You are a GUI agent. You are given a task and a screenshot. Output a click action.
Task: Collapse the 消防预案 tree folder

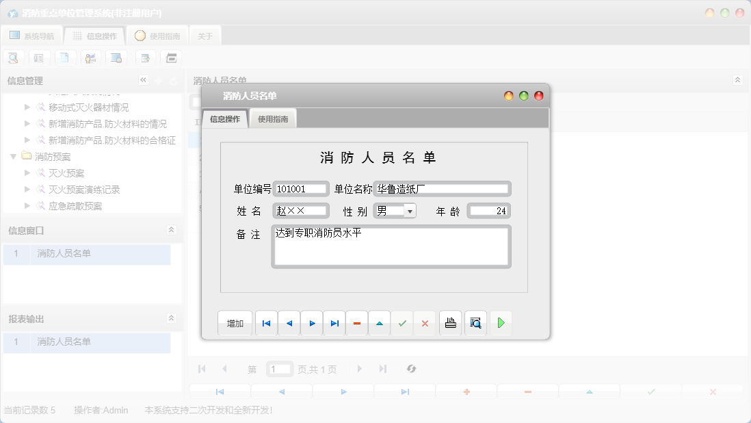14,157
